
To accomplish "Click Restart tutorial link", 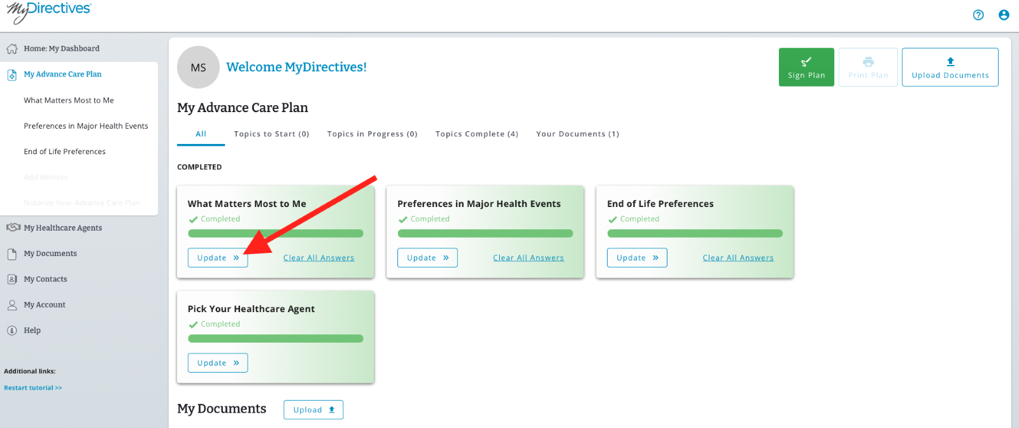I will point(33,388).
